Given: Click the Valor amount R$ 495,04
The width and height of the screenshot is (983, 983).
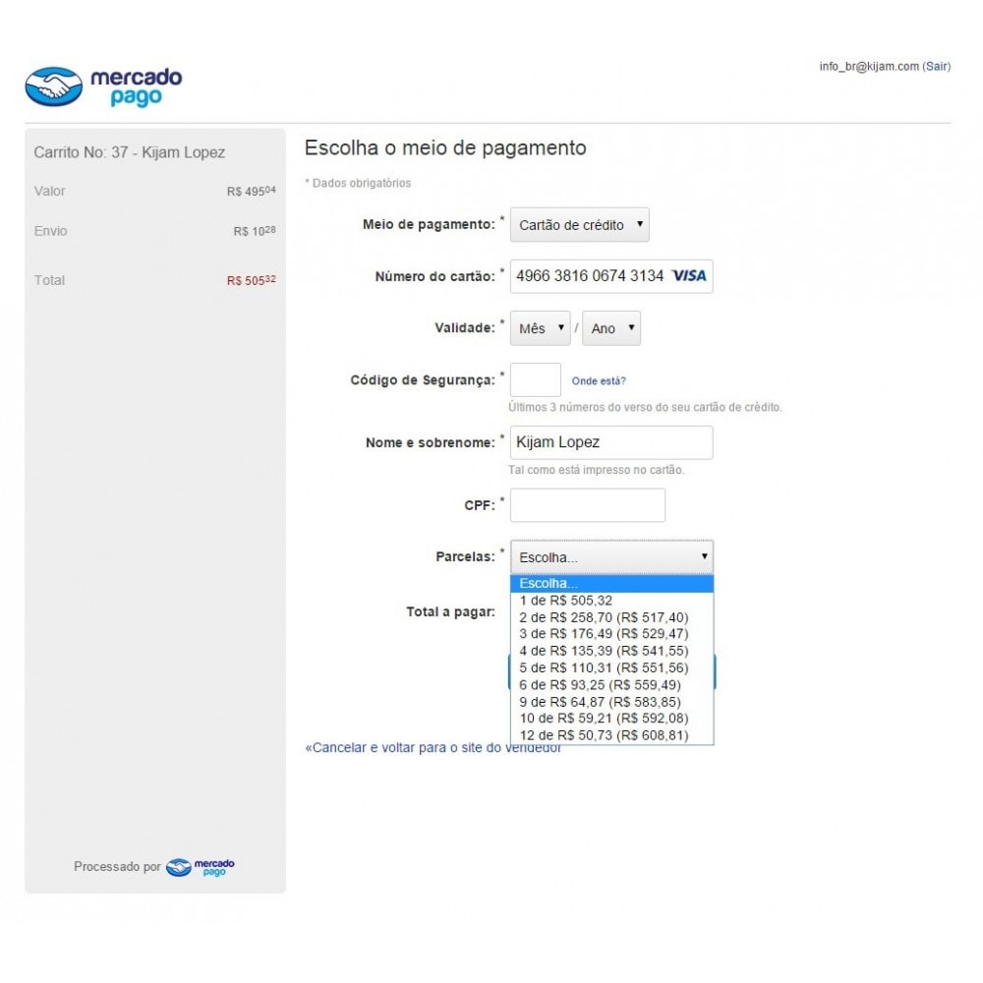Looking at the screenshot, I should point(251,192).
